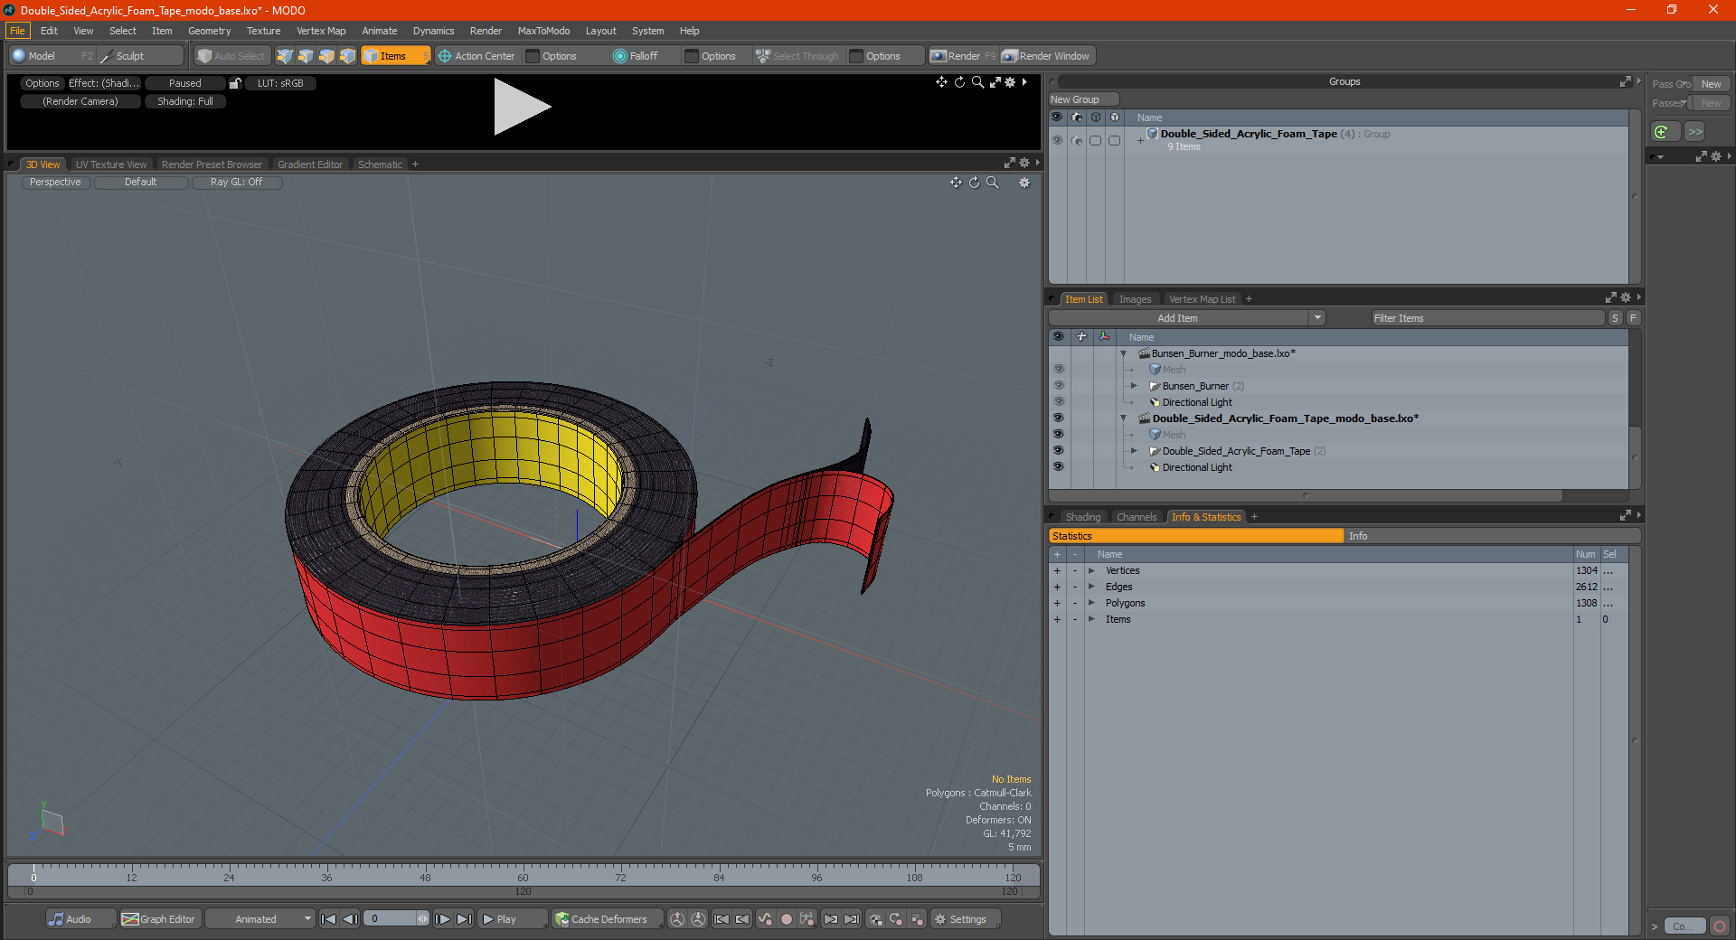Collapse Double_Sided_Acrylic_Foam_Tape_modo_base.lxo scene
Screen dimensions: 1736x940
(1124, 418)
